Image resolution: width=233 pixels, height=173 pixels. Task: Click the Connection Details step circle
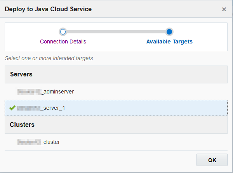(63, 32)
